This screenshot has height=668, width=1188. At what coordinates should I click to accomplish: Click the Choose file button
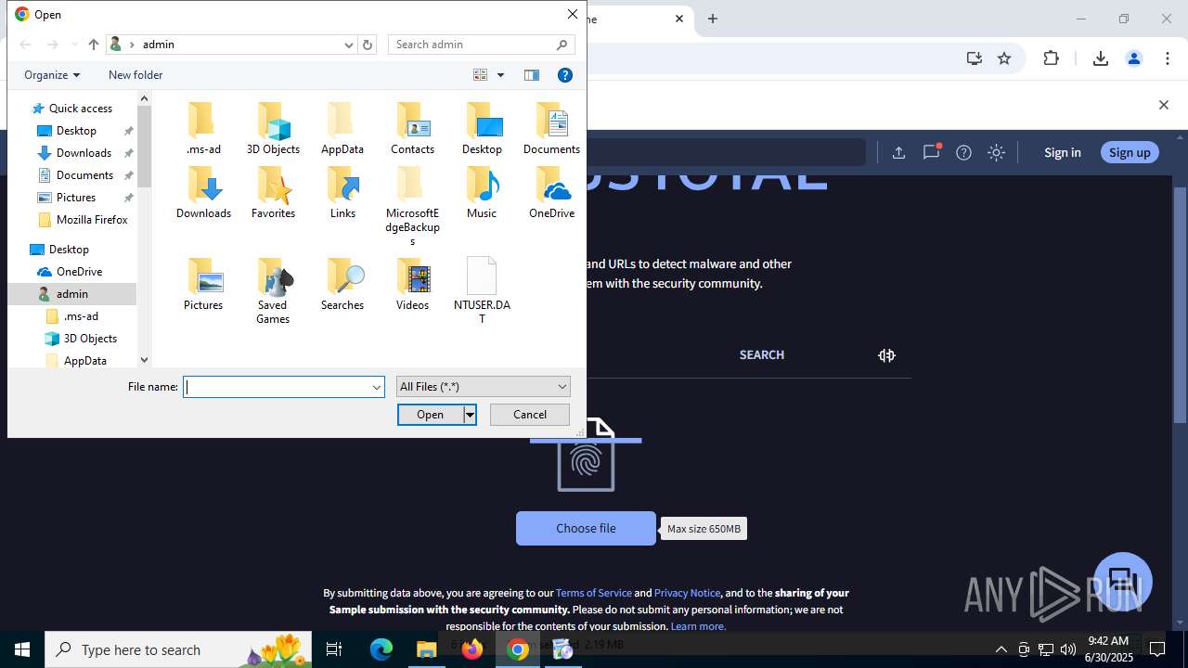[x=586, y=528]
